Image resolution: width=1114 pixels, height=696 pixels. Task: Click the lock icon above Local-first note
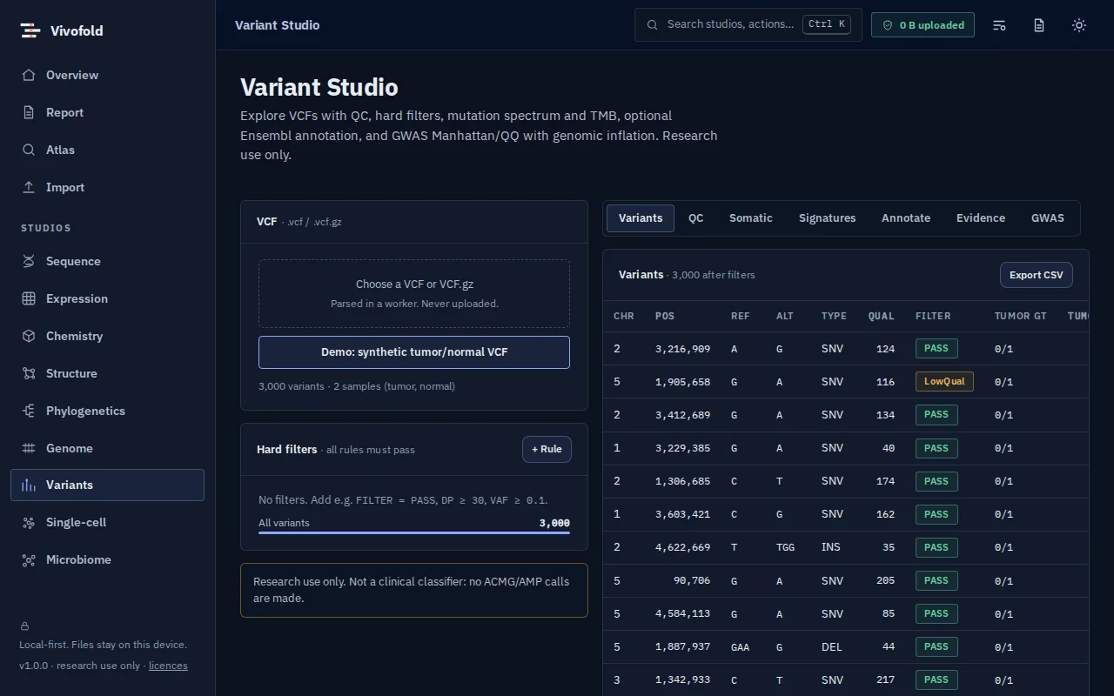coord(24,626)
